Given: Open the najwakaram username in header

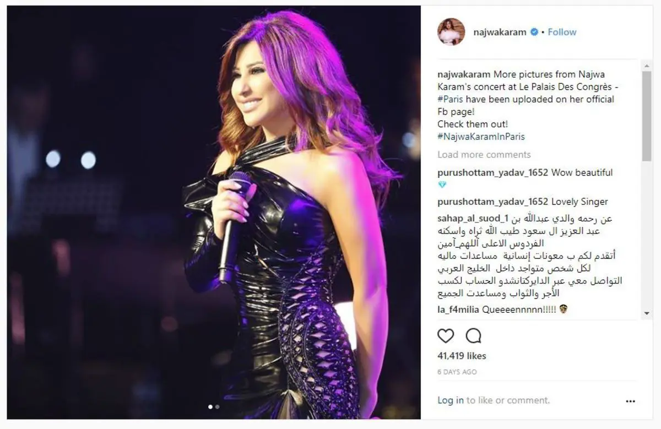Looking at the screenshot, I should [500, 32].
